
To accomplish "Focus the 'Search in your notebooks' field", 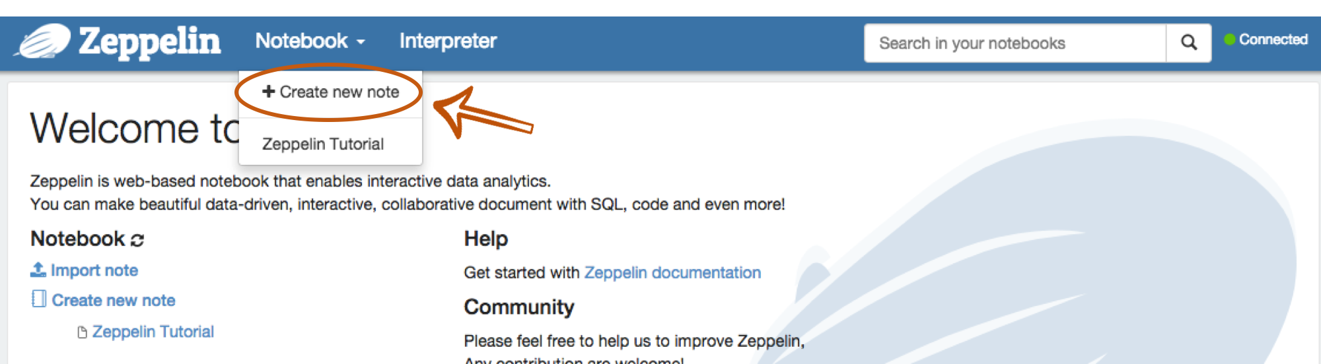I will click(x=1015, y=44).
